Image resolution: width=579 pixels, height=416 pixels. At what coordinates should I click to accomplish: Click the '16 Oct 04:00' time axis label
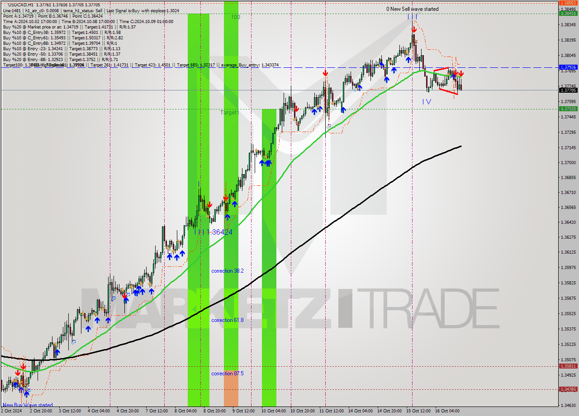click(x=446, y=411)
